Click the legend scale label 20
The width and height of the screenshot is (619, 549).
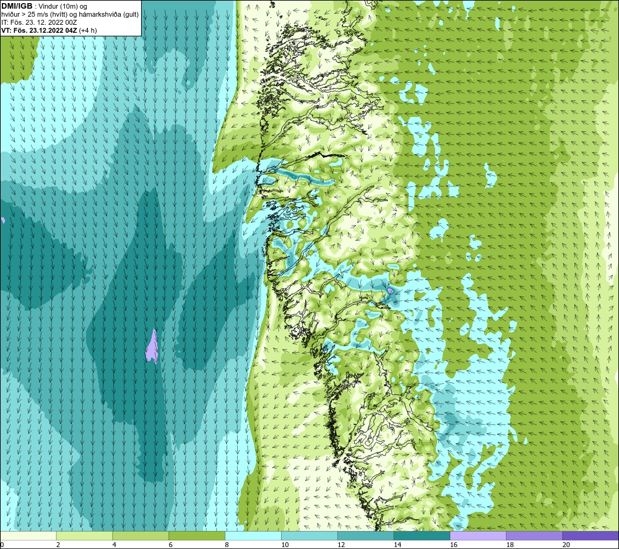pyautogui.click(x=566, y=545)
